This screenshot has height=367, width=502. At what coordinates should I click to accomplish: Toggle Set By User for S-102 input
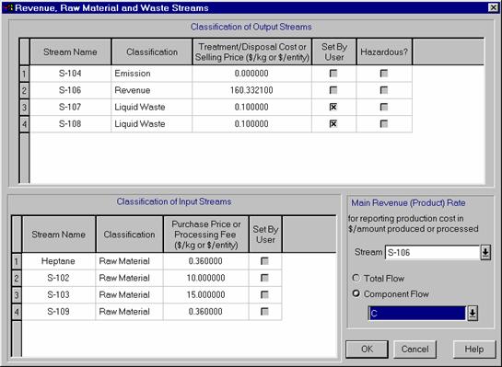[x=264, y=278]
